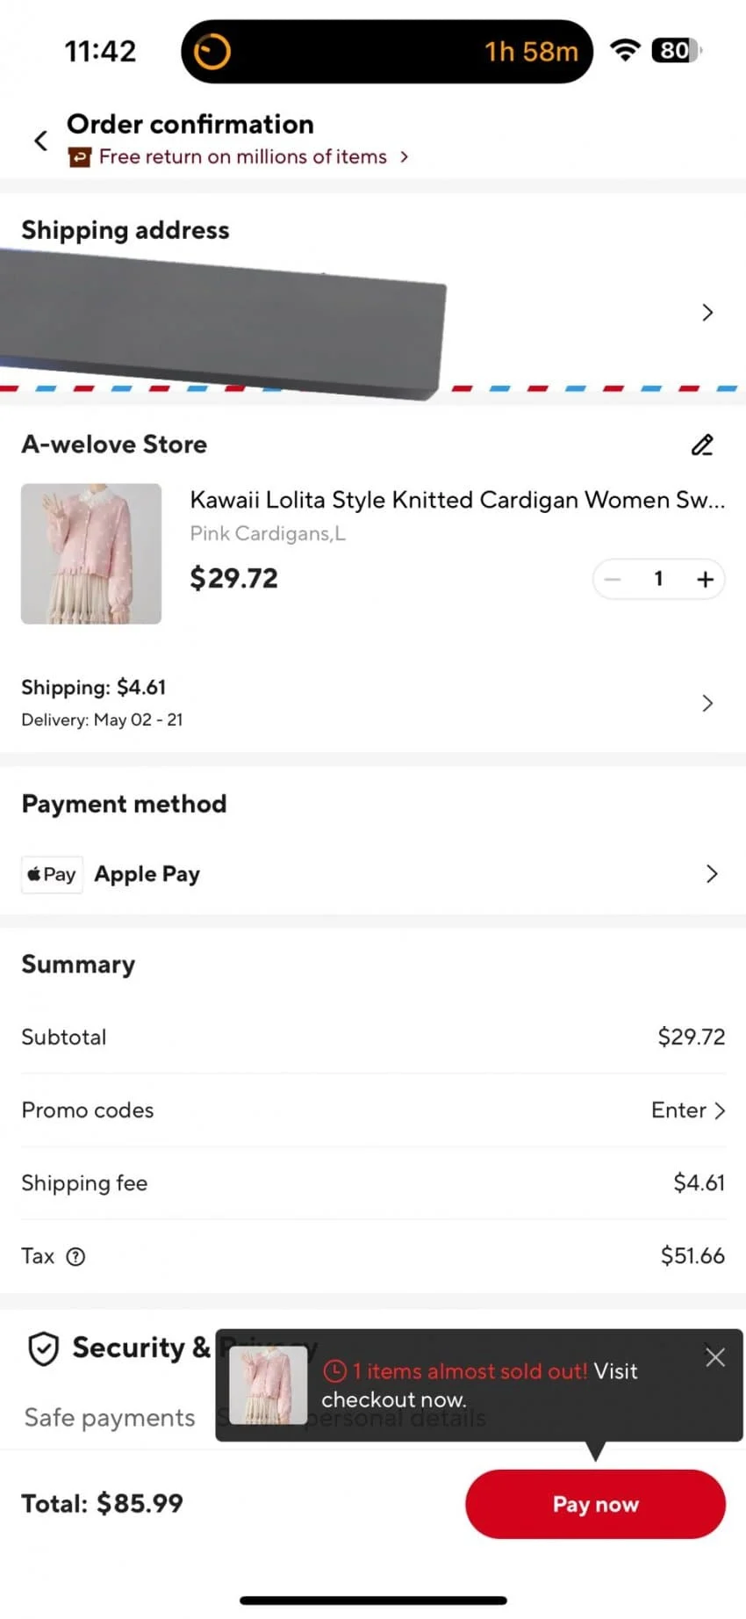746x1619 pixels.
Task: Tap the Apple Pay logo icon
Action: 52,874
